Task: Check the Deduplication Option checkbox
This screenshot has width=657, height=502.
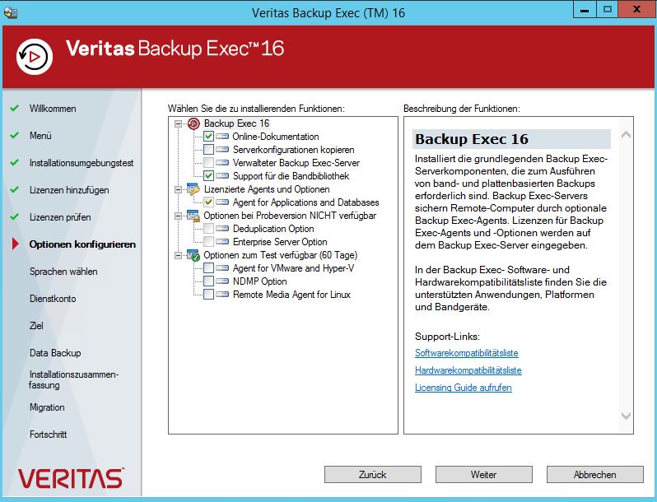Action: click(x=208, y=229)
